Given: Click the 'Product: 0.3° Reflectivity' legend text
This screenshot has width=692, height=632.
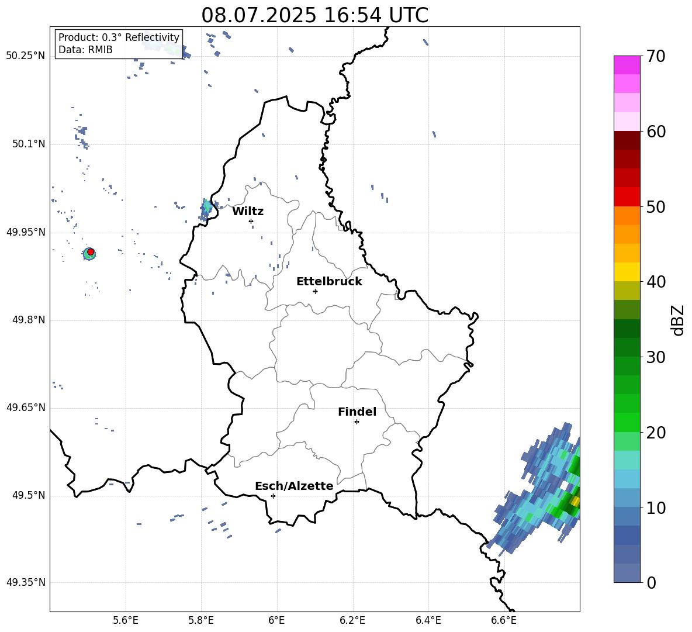Looking at the screenshot, I should (x=119, y=37).
